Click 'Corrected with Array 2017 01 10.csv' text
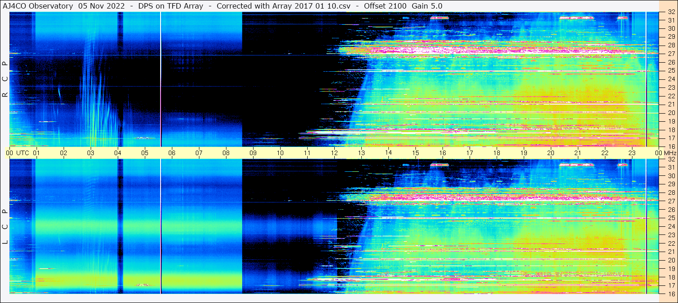 click(x=284, y=6)
